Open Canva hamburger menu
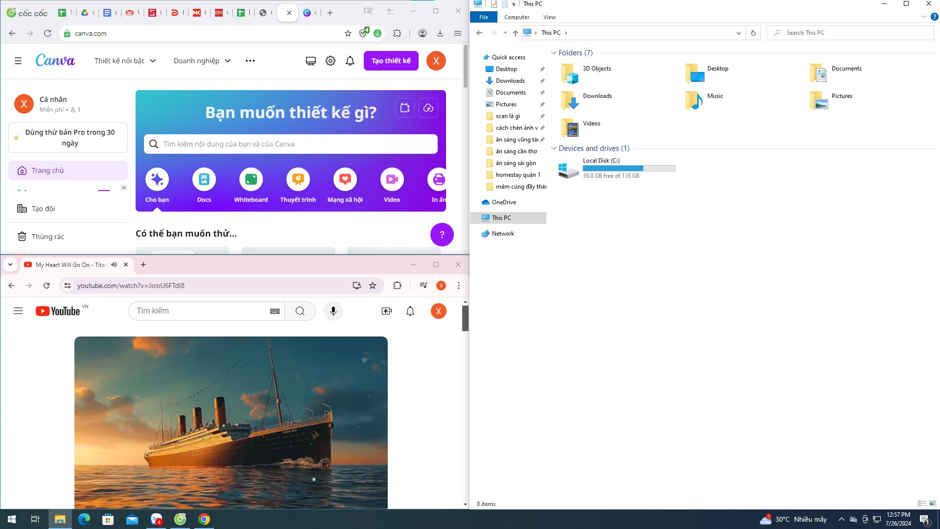The image size is (940, 529). click(18, 61)
